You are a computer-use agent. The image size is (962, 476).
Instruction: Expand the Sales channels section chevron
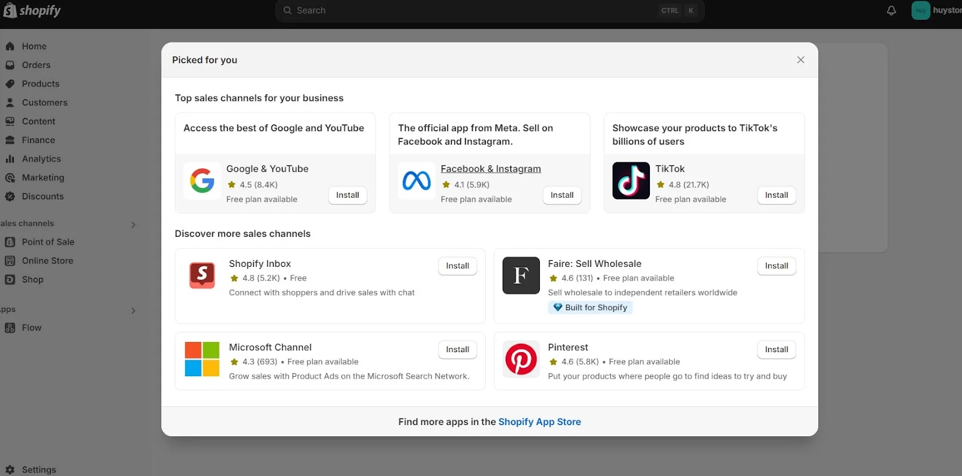click(x=133, y=224)
